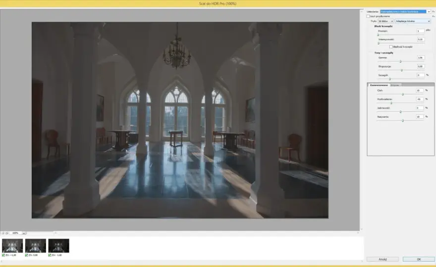Select the EV +1.00 source thumbnail

coord(12,246)
